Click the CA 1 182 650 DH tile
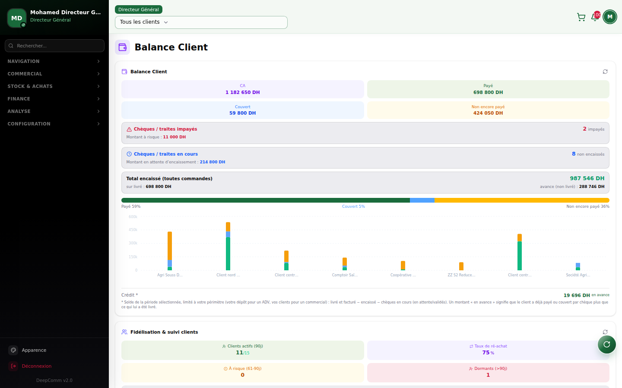622x388 pixels. point(243,89)
